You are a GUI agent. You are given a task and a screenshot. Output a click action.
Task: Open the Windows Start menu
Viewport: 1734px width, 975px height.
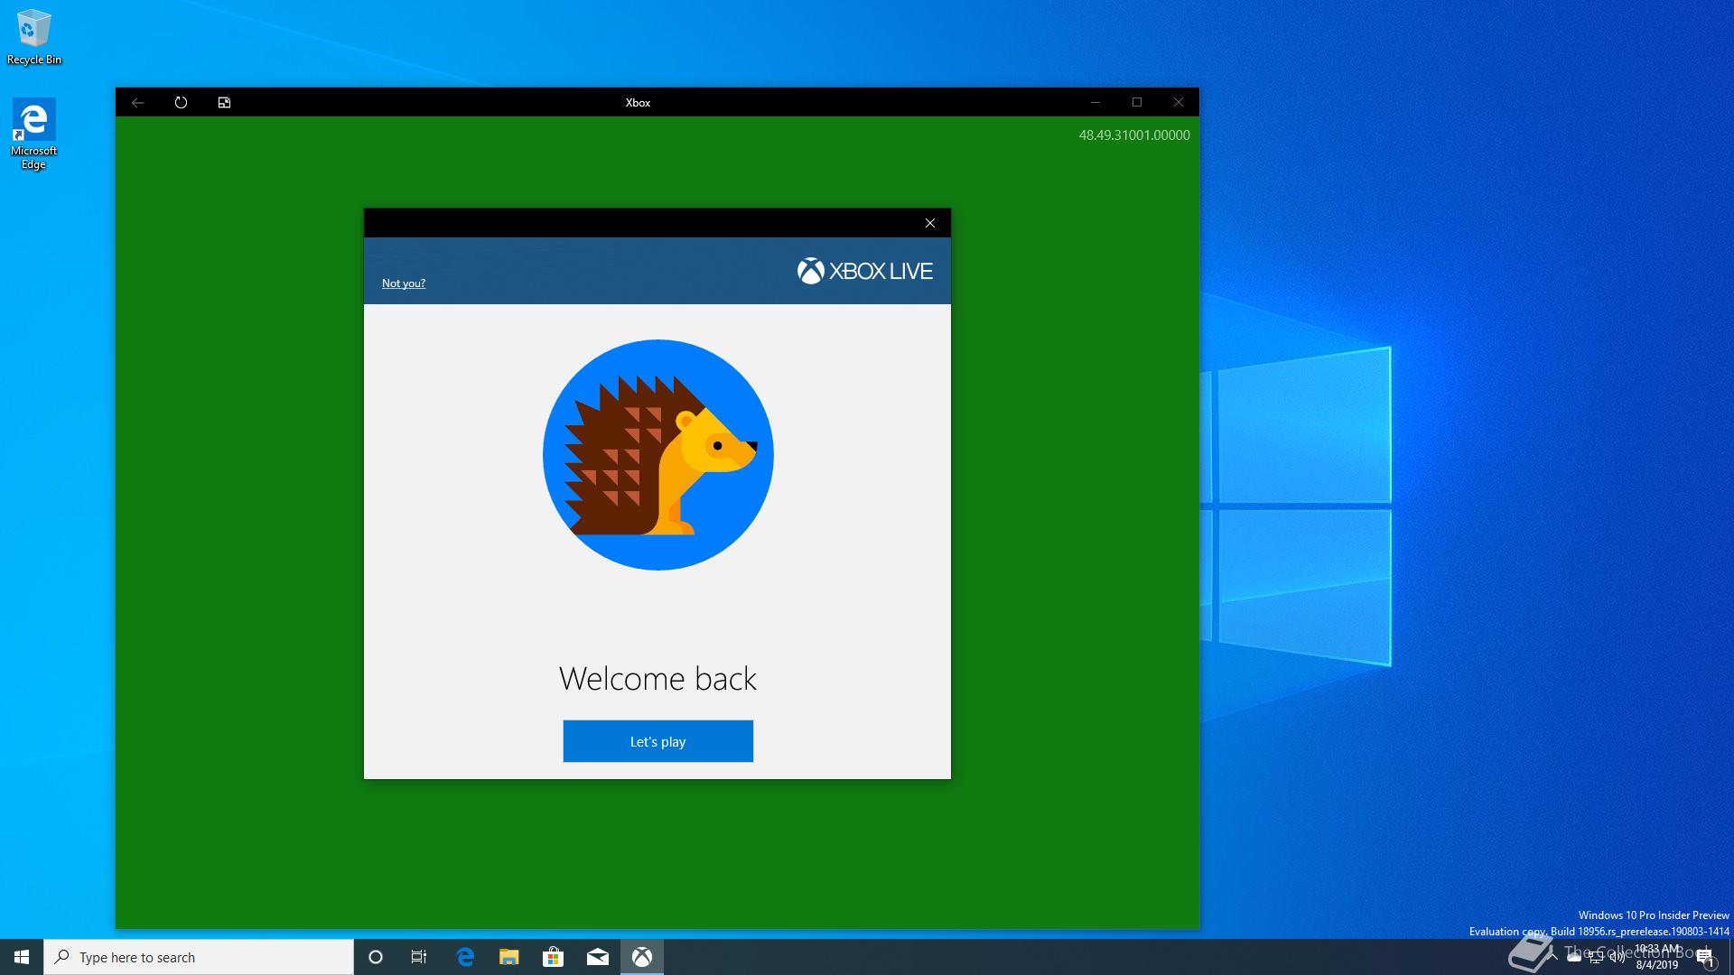click(x=22, y=957)
